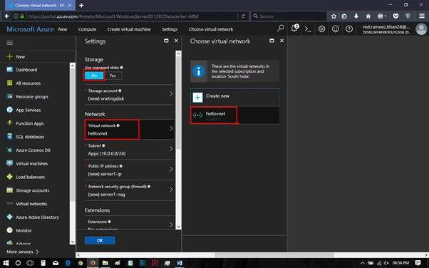429x268 pixels.
Task: Close the Settings blade
Action: click(x=176, y=41)
